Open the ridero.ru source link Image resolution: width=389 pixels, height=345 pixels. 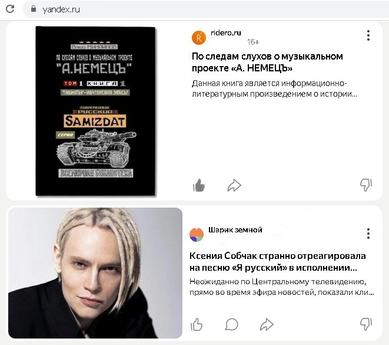pyautogui.click(x=226, y=33)
